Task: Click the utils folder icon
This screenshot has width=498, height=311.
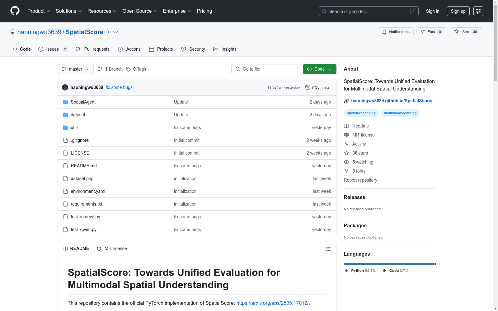Action: 65,128
